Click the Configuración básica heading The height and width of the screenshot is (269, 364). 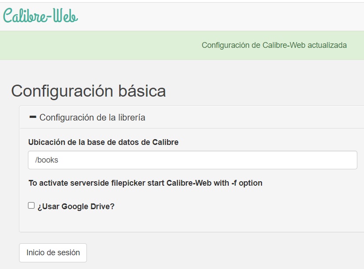click(88, 91)
